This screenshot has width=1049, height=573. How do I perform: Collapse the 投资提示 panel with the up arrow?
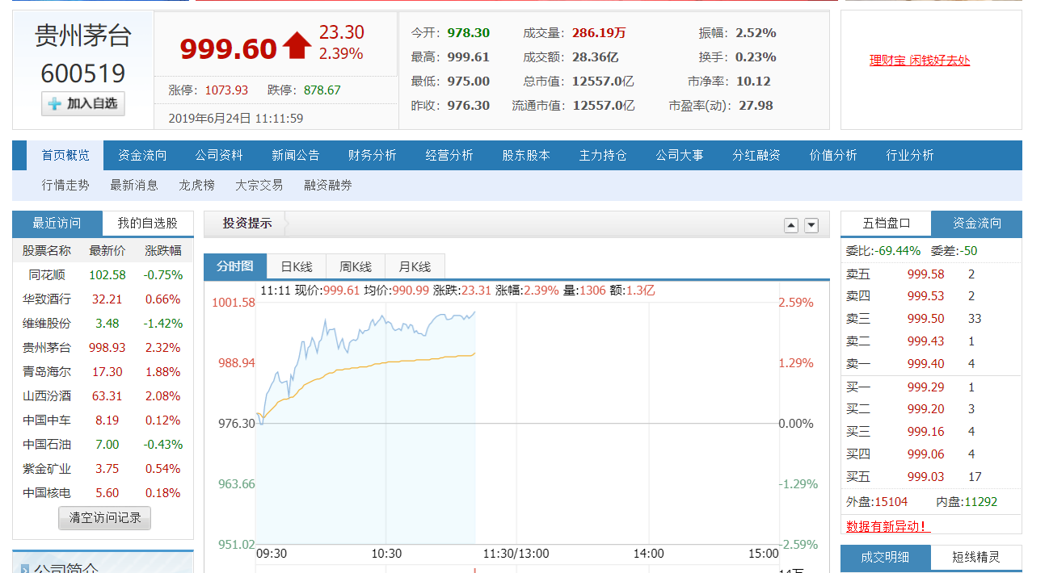[x=791, y=225]
